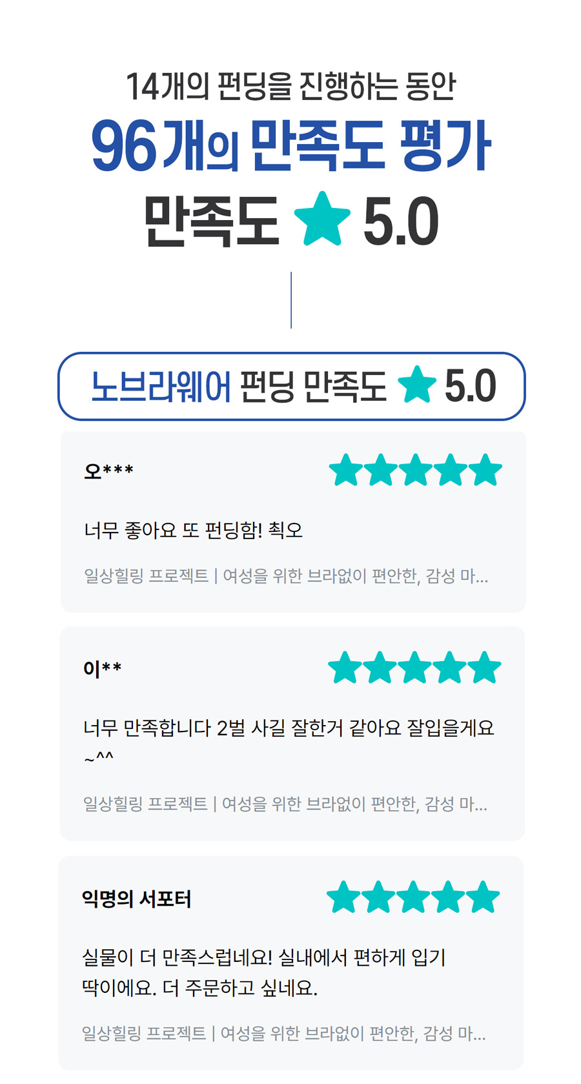The image size is (581, 1084).
Task: Click the large teal star beside 만족도 5.0
Action: 321,220
